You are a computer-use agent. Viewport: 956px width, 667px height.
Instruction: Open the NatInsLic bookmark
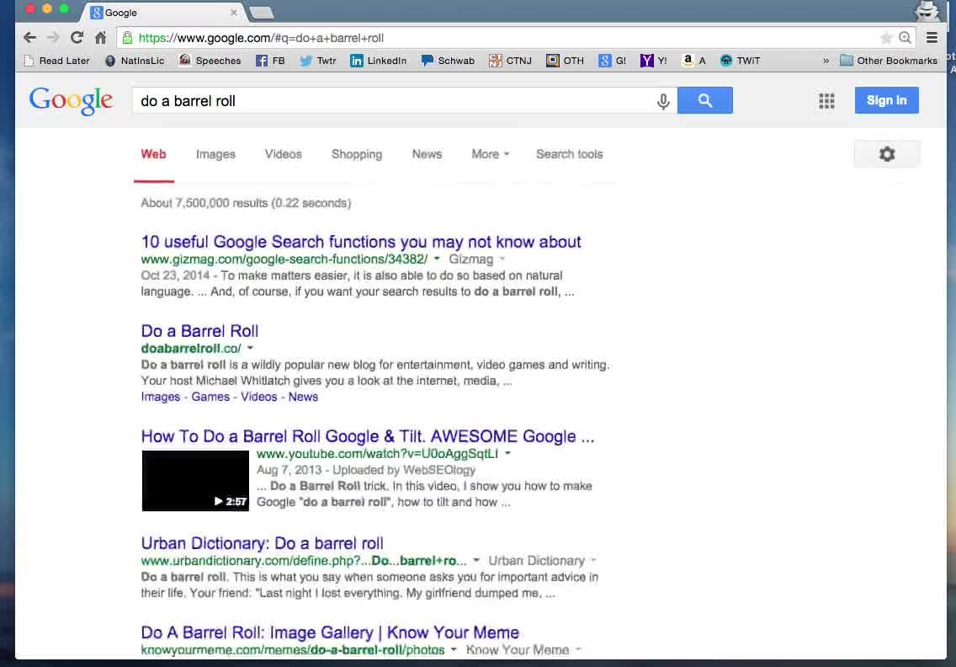point(135,61)
